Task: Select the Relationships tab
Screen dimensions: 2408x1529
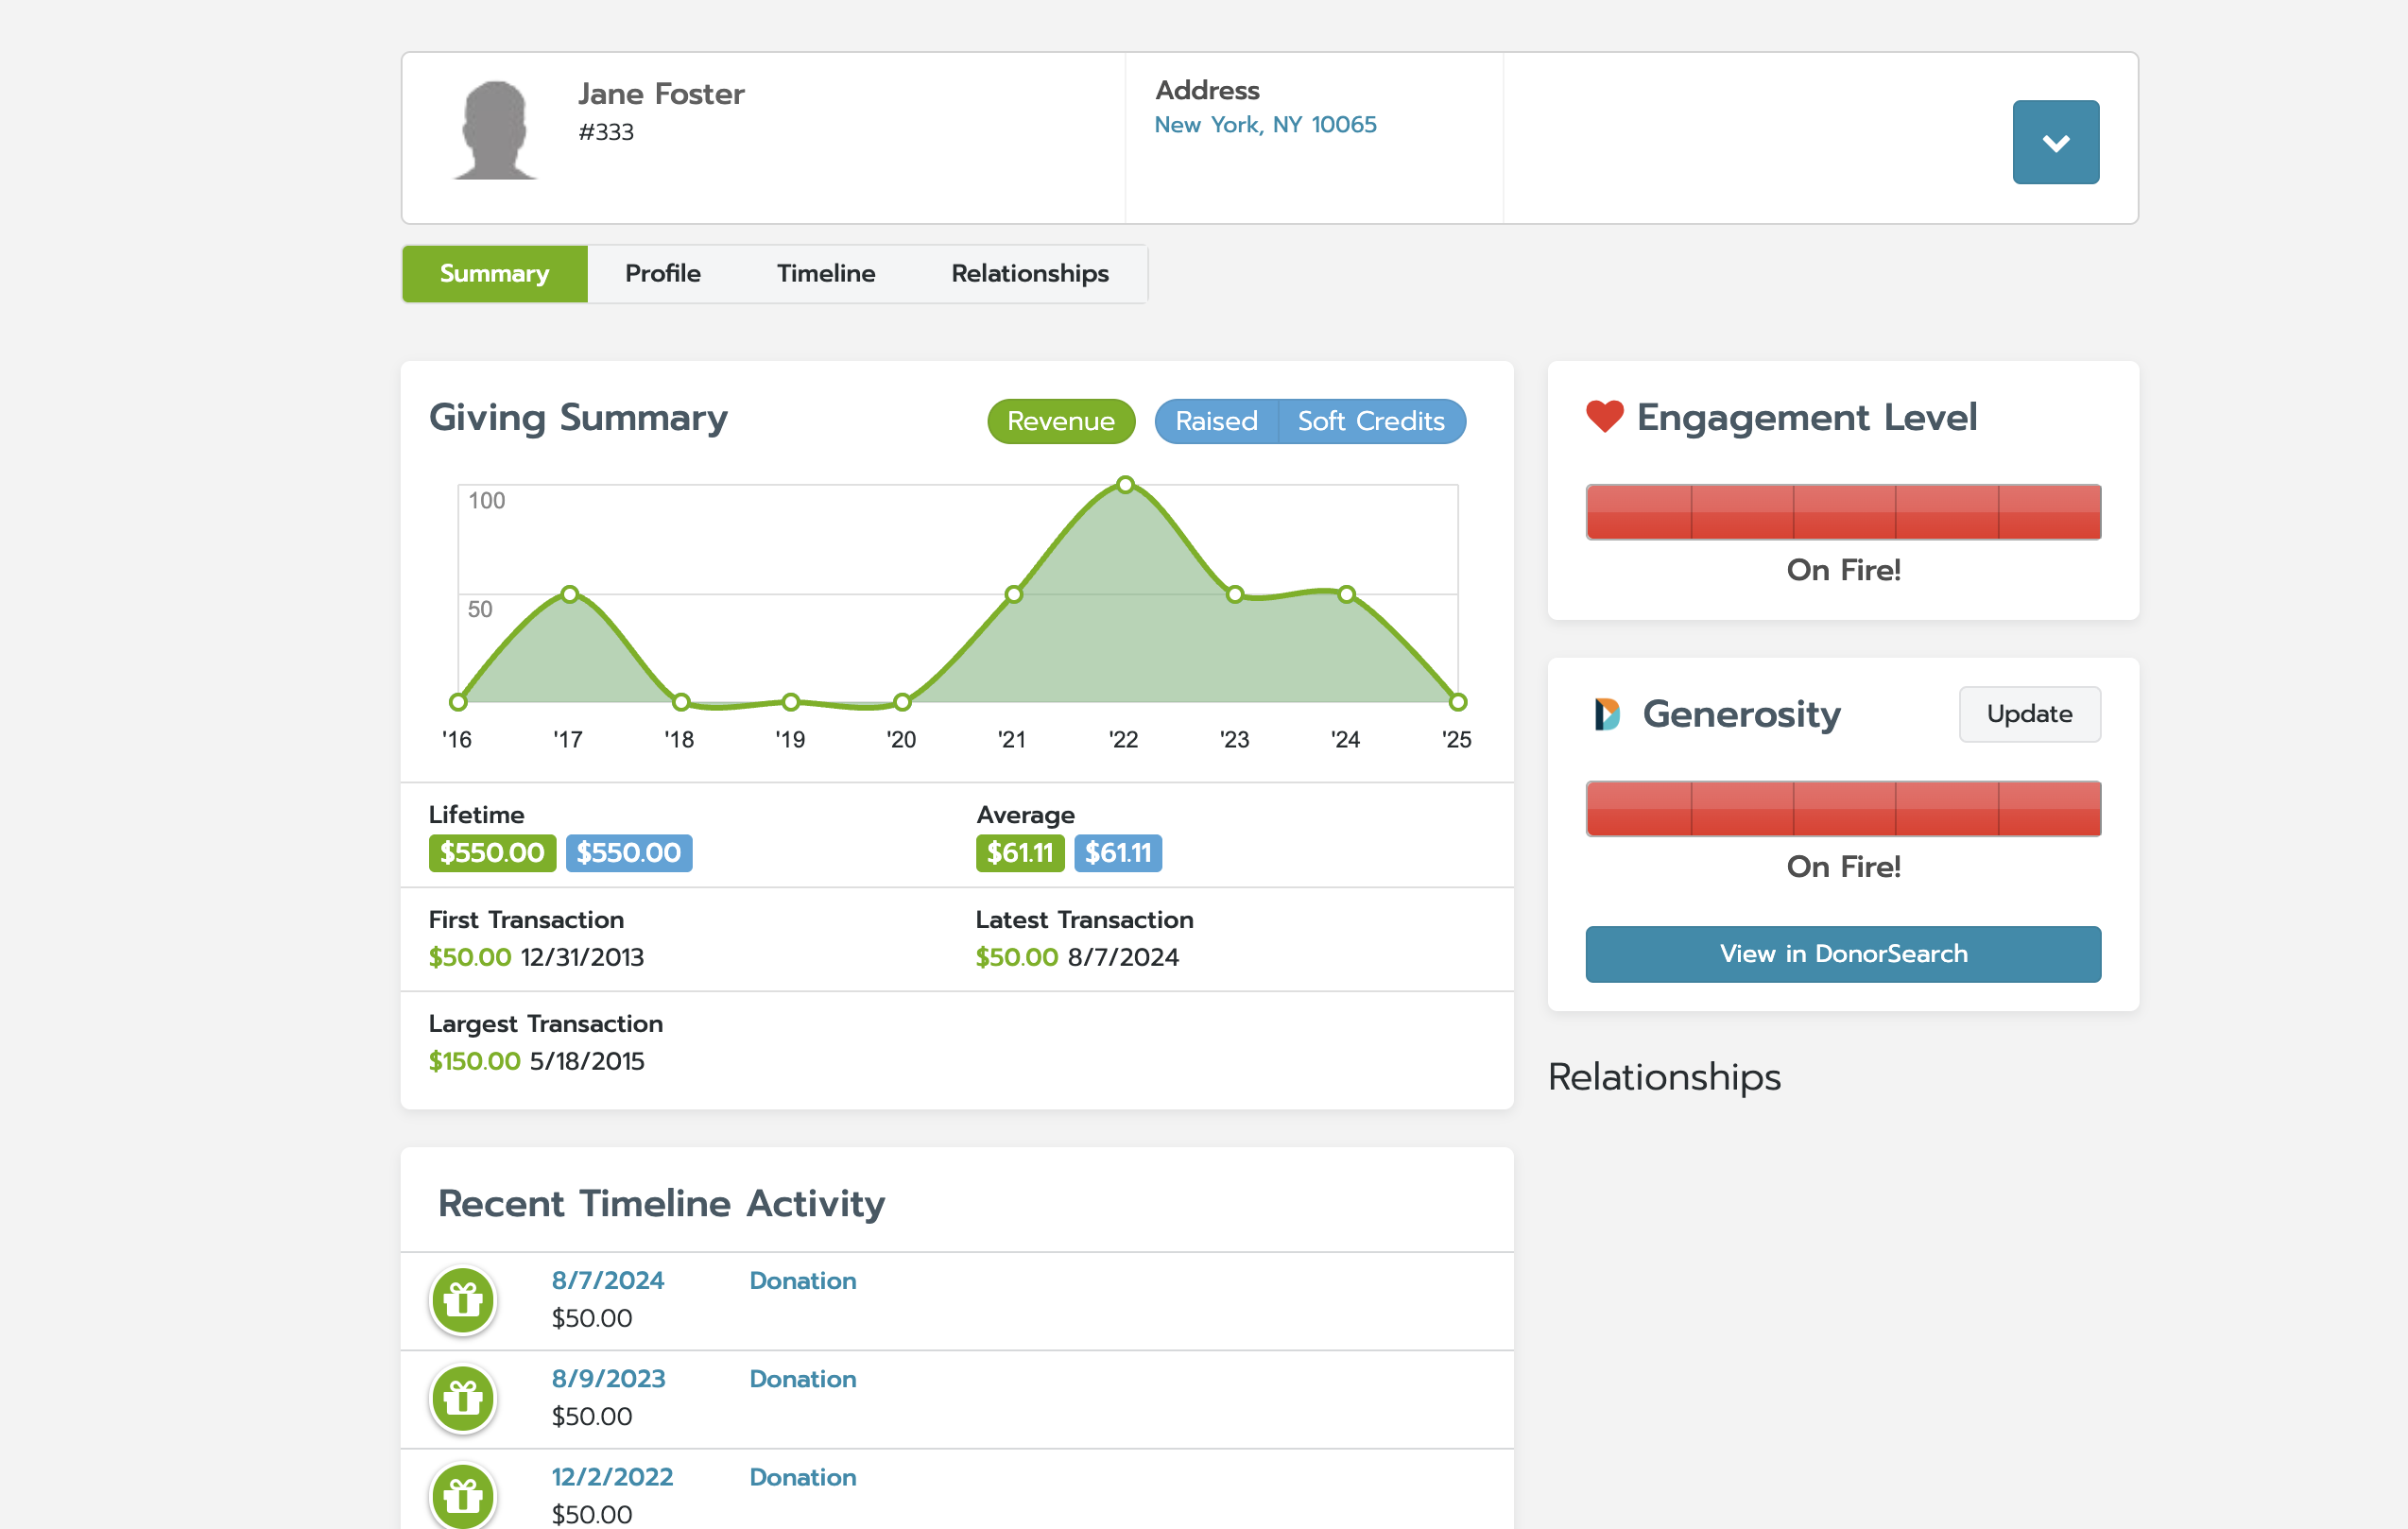Action: pyautogui.click(x=1029, y=273)
